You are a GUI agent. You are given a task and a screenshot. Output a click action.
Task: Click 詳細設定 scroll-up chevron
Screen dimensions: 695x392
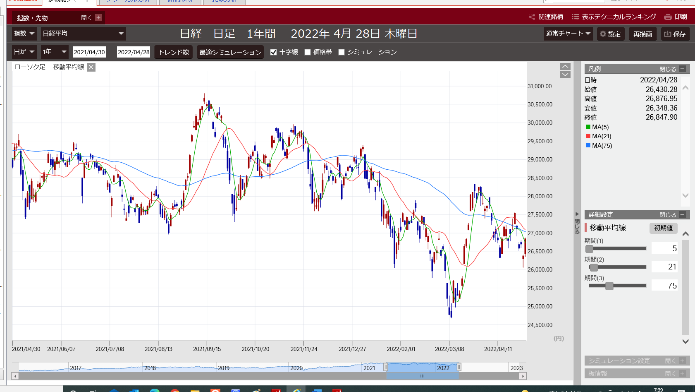click(685, 234)
